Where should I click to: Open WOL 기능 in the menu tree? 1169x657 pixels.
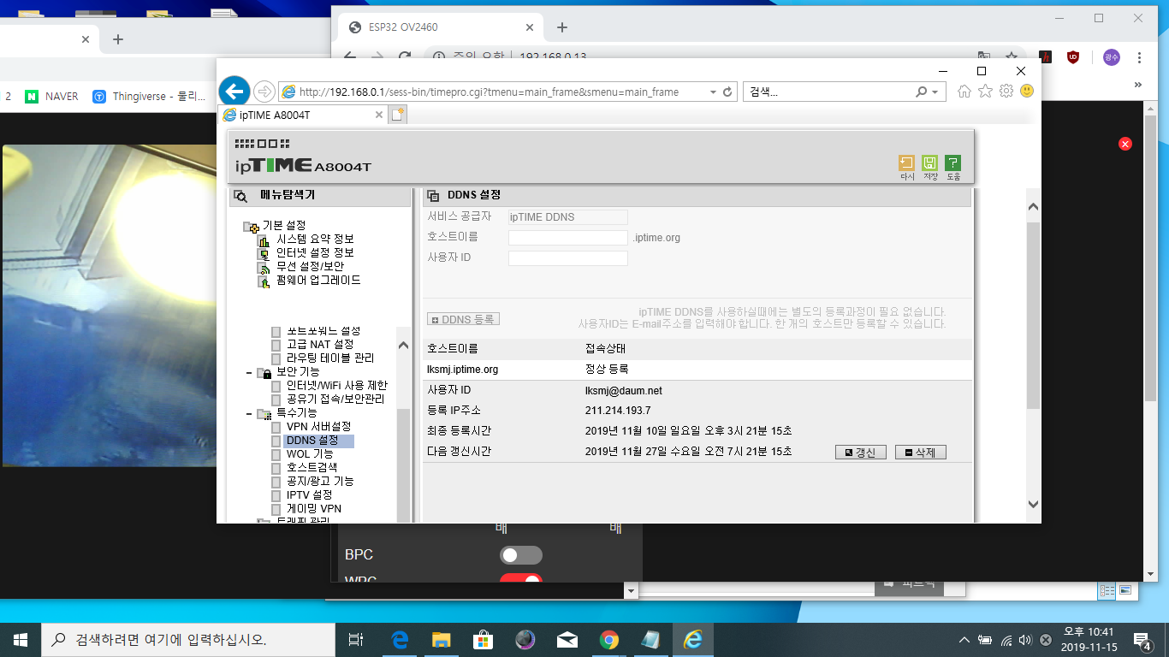click(x=310, y=453)
